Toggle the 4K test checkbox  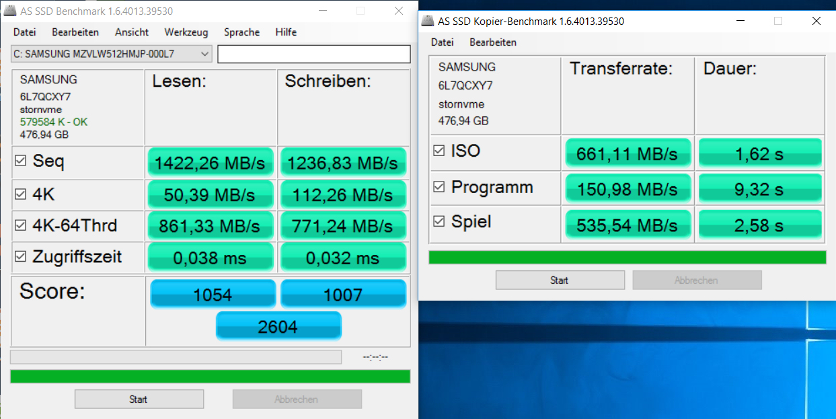pyautogui.click(x=21, y=194)
